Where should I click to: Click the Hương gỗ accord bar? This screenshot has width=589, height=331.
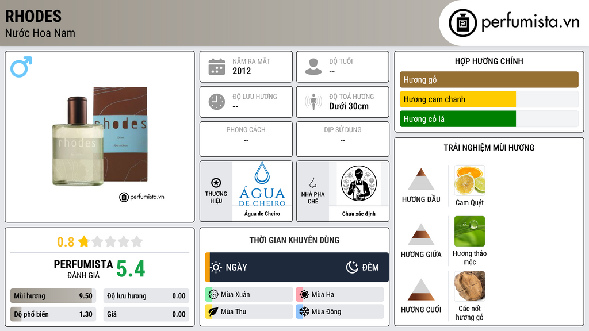(x=489, y=79)
